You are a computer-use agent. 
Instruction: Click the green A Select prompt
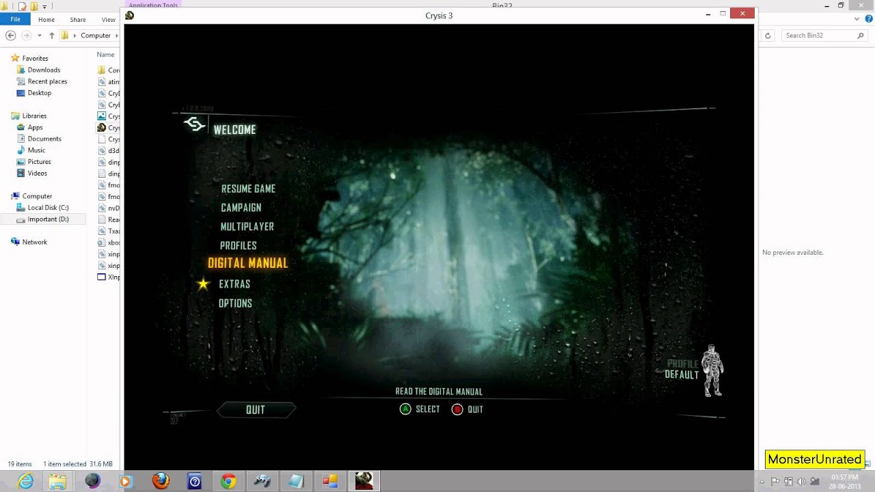coord(420,409)
